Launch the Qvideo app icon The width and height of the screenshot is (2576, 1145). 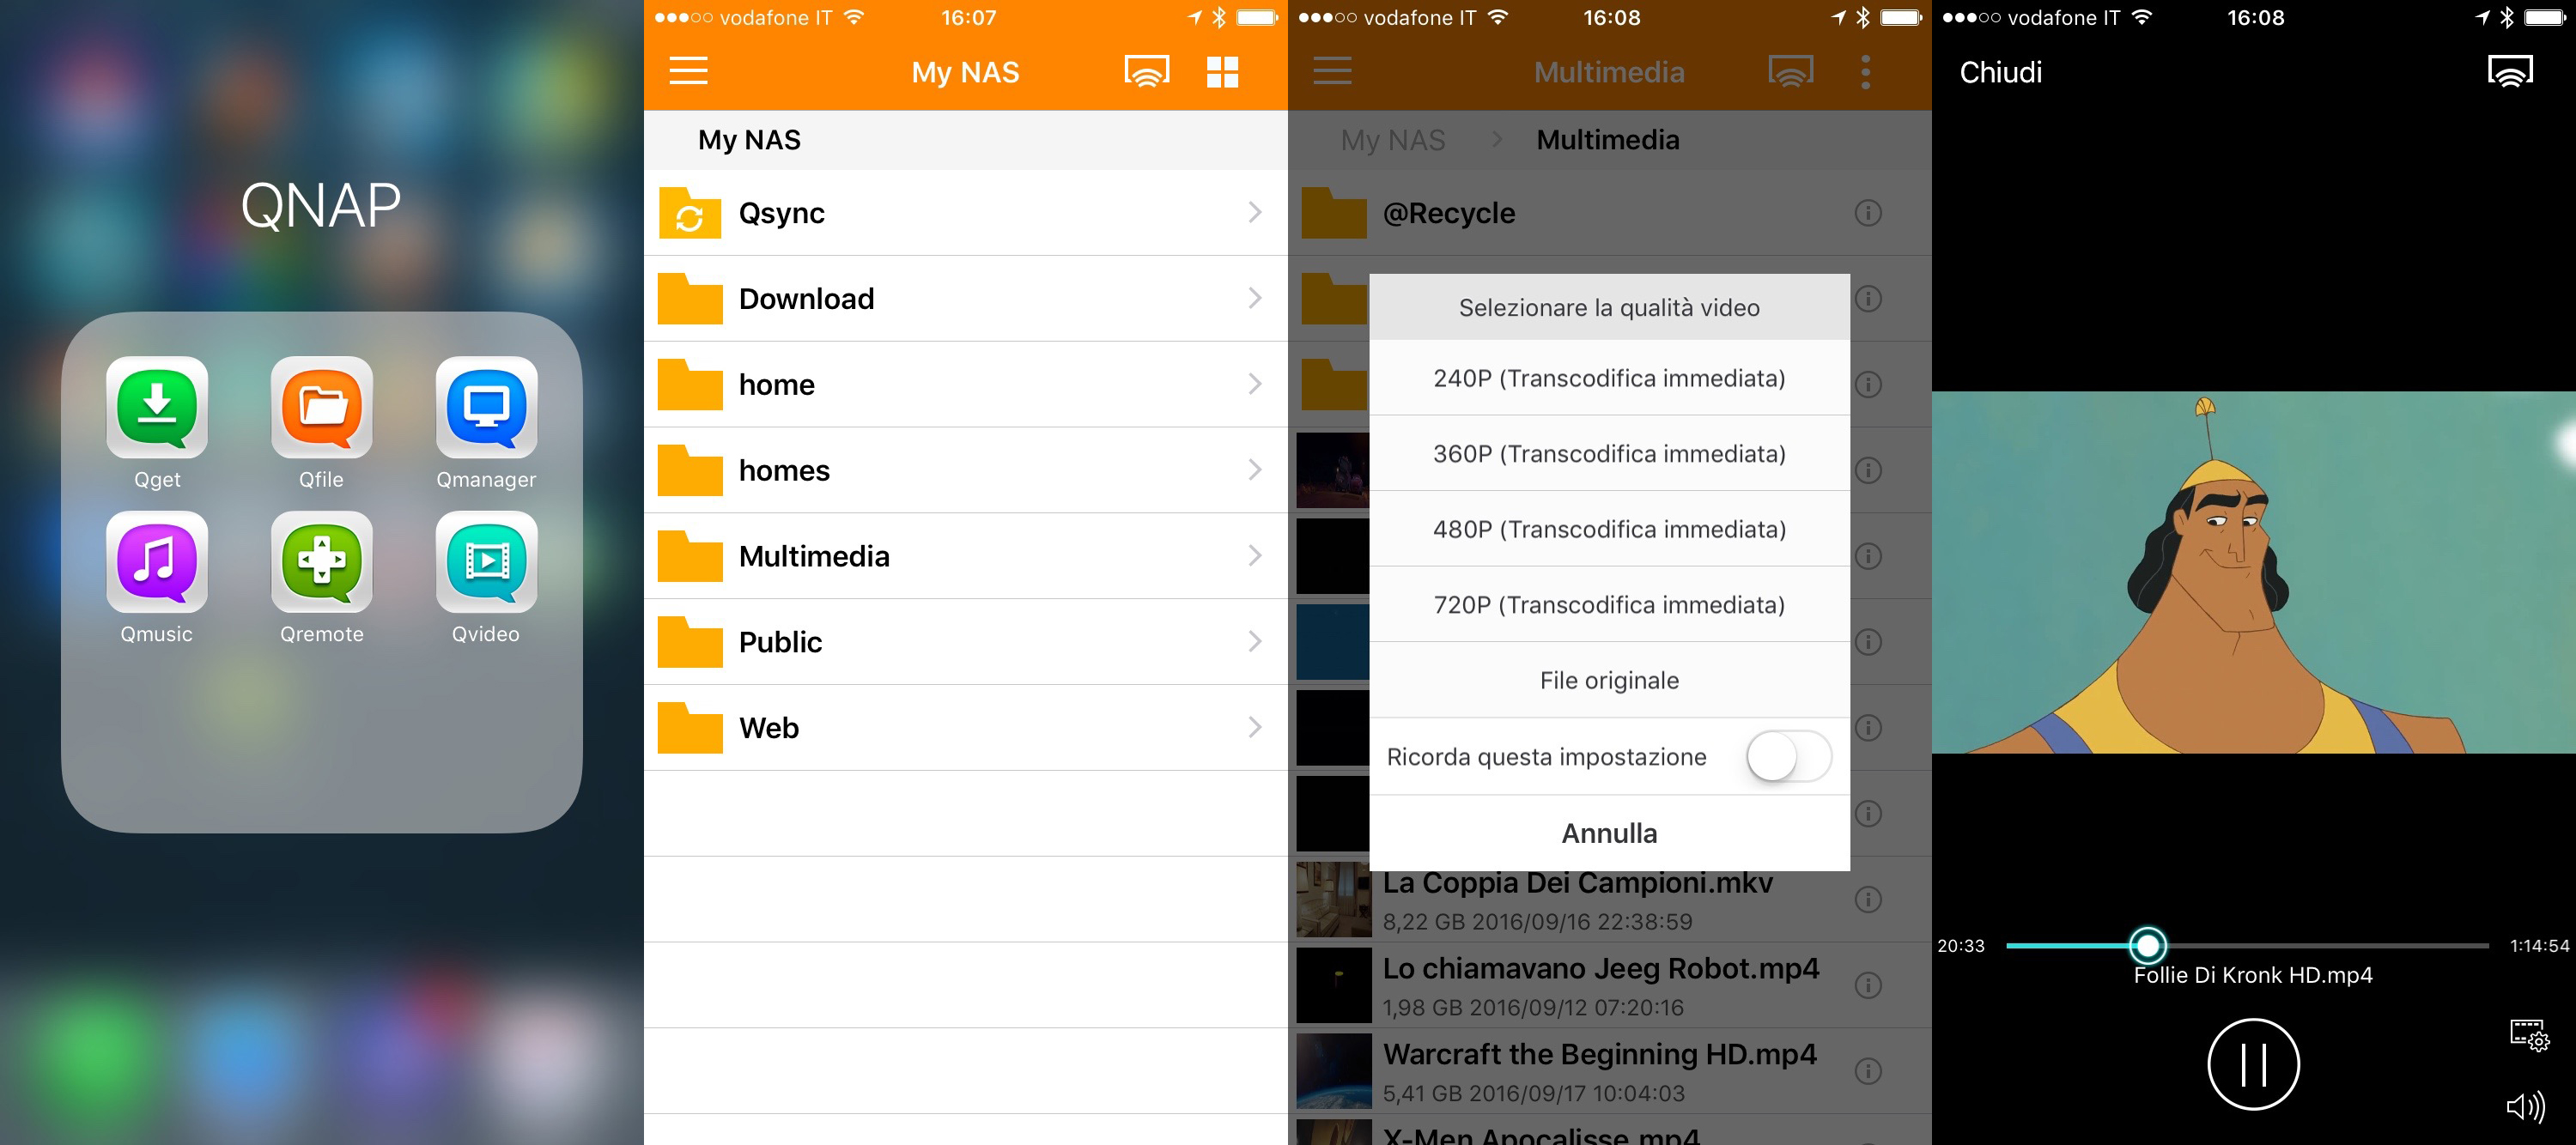[486, 562]
